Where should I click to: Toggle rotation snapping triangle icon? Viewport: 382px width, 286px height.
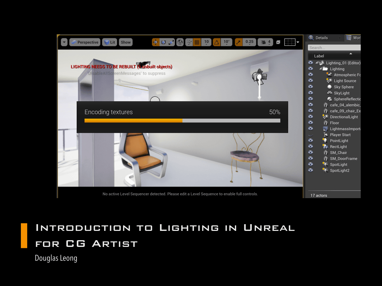217,42
